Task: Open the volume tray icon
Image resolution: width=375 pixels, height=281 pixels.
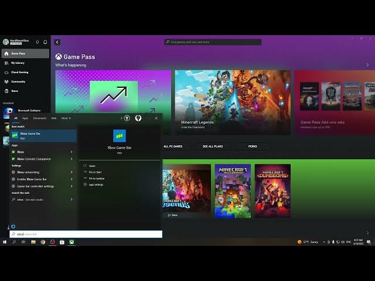Action: tap(343, 242)
